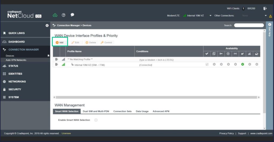Switch to Connection Sets tab
Image resolution: width=274 pixels, height=142 pixels.
[122, 111]
